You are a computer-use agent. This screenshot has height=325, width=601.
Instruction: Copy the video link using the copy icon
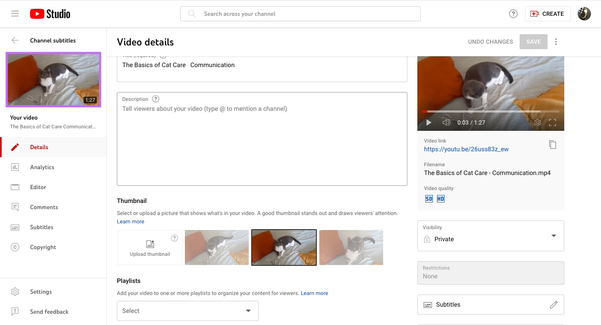[x=553, y=145]
